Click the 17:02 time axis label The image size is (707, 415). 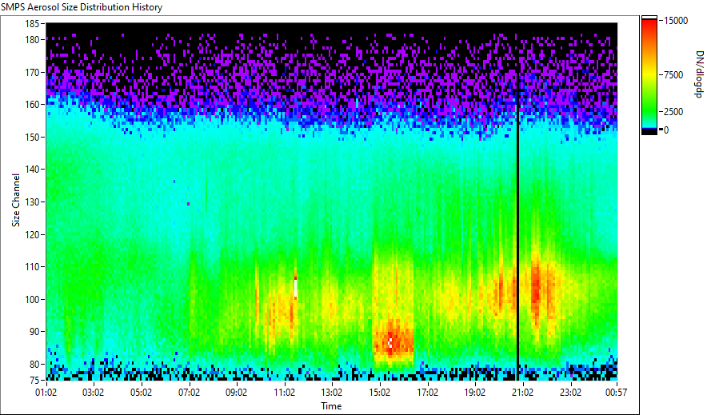pyautogui.click(x=427, y=393)
